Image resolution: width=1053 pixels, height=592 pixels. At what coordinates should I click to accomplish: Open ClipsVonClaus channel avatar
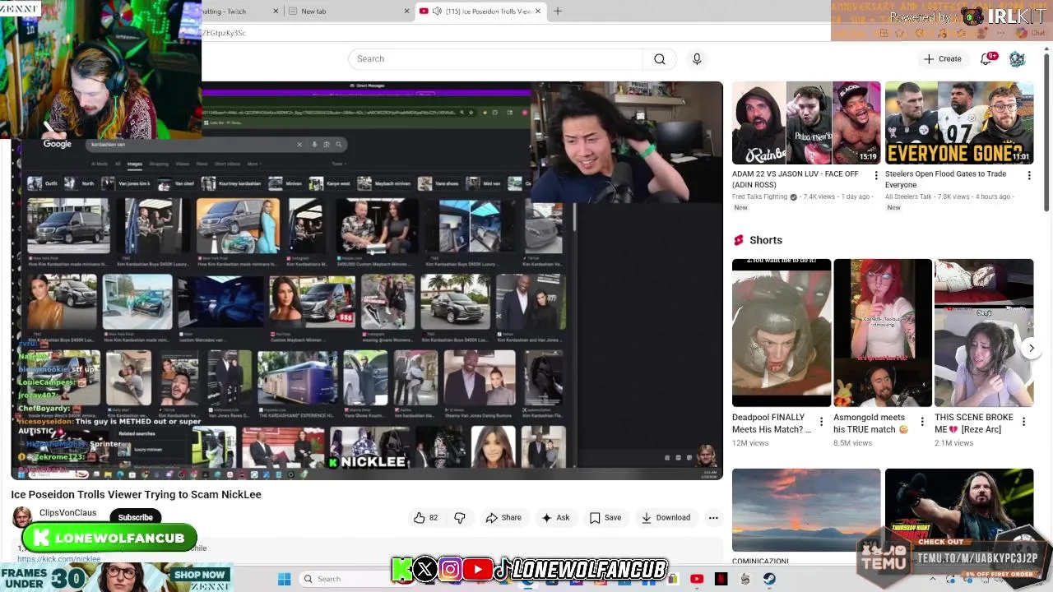tap(22, 517)
